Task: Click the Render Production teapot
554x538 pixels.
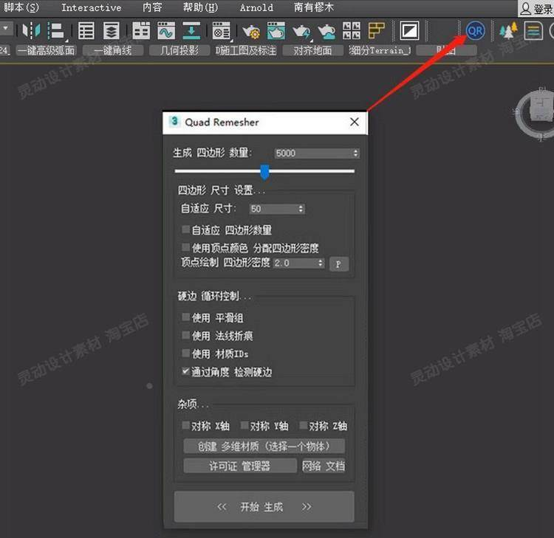Action: [x=301, y=31]
